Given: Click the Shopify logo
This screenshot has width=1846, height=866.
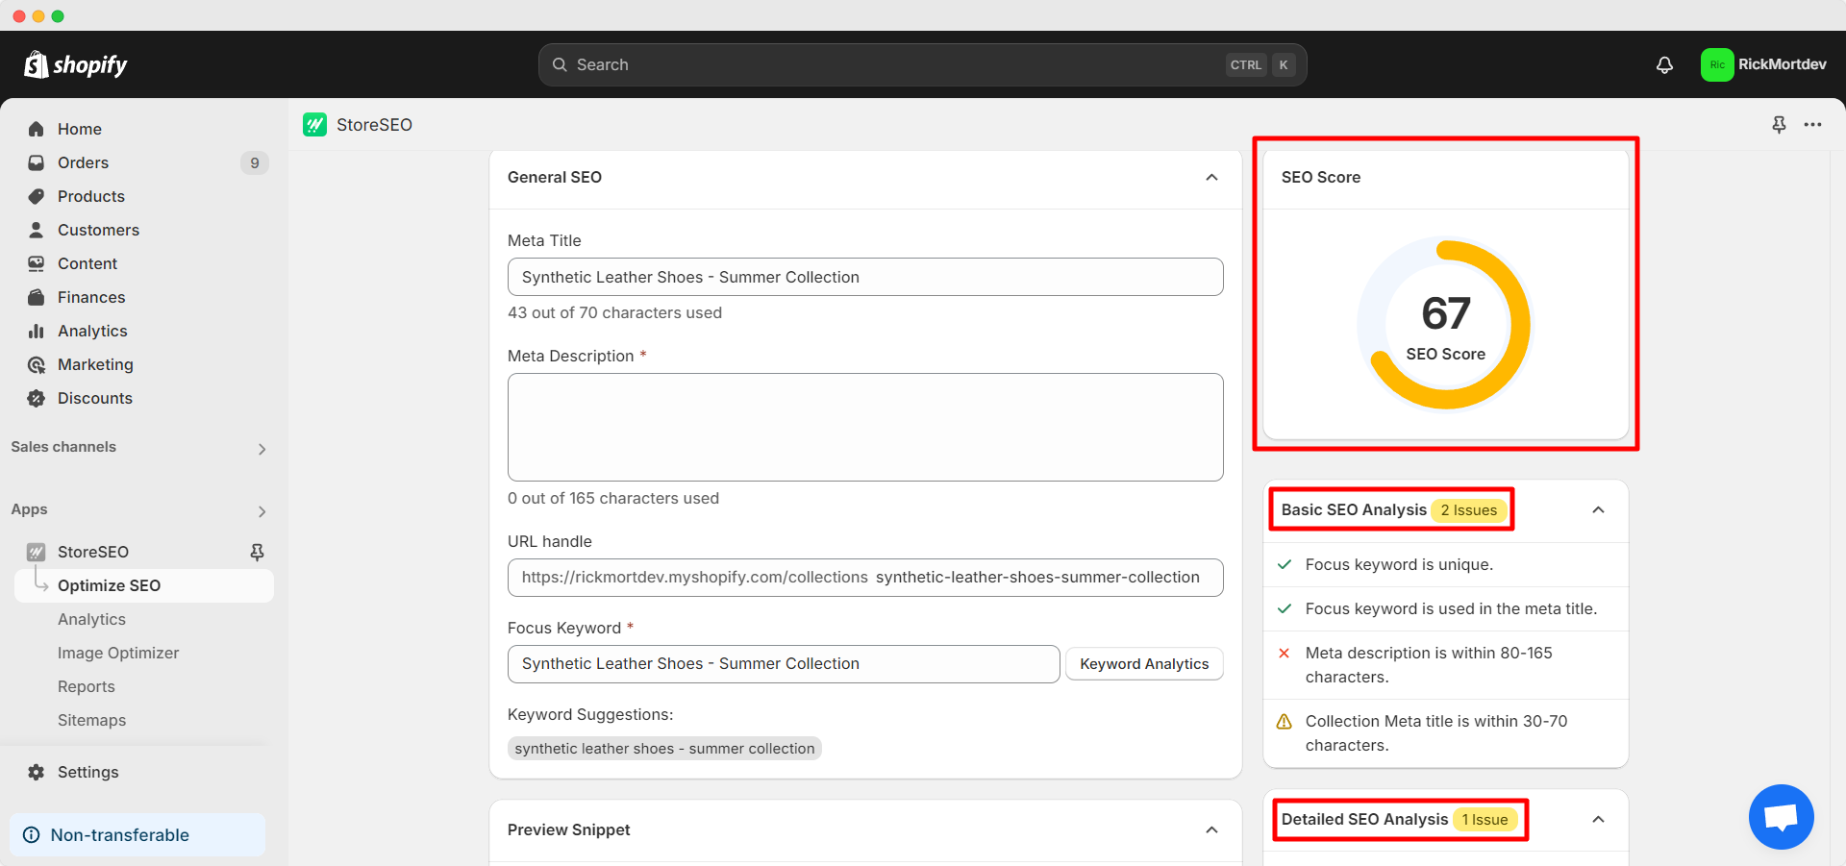Looking at the screenshot, I should (x=75, y=64).
